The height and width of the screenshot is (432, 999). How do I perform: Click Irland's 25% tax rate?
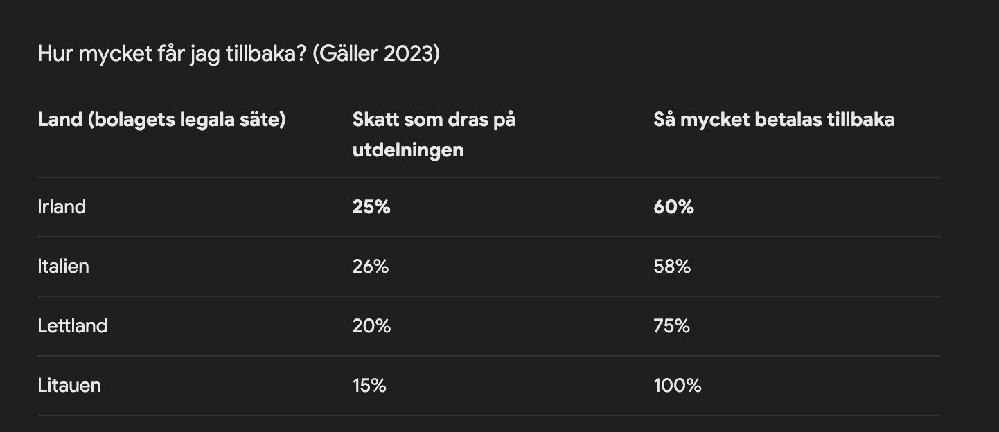[371, 207]
